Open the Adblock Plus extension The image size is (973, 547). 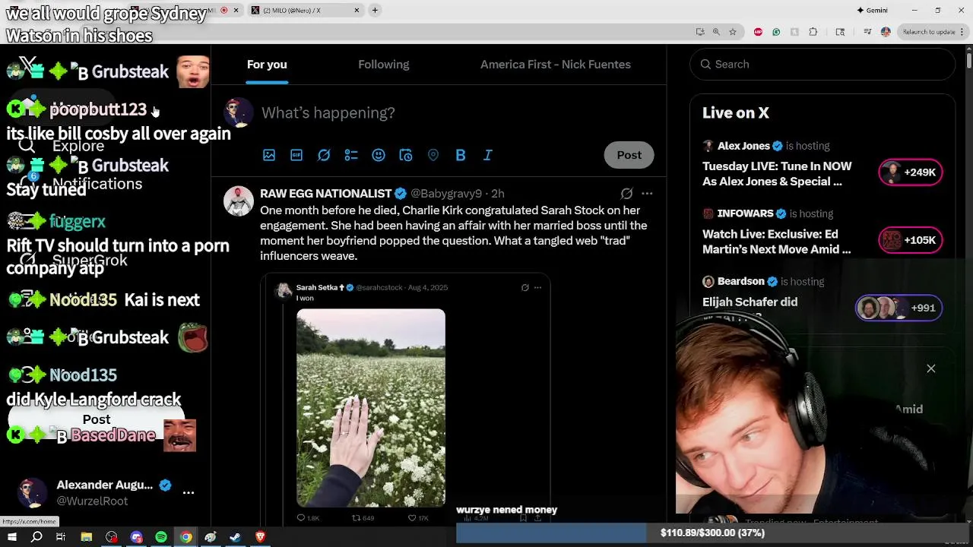tap(758, 32)
